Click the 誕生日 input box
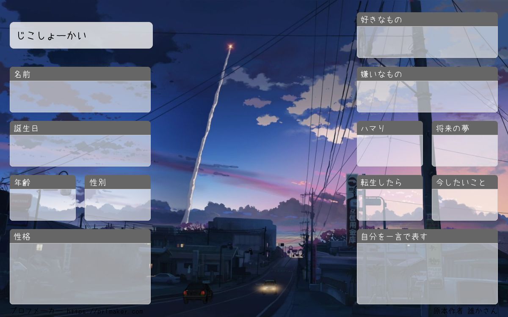The height and width of the screenshot is (317, 508). coord(80,150)
